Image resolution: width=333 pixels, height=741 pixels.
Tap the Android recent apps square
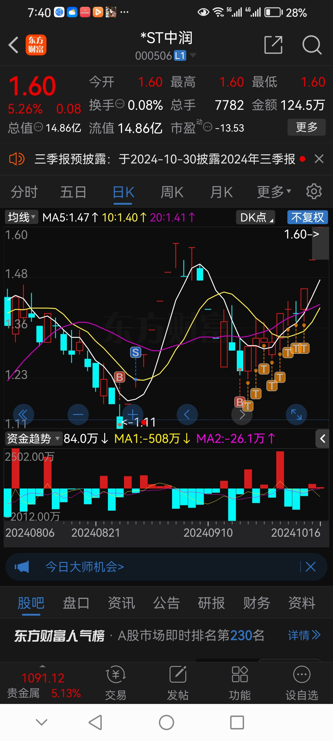tap(237, 722)
